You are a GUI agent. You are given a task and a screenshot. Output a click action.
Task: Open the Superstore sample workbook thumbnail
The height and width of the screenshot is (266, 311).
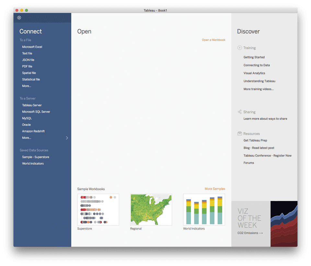98,210
